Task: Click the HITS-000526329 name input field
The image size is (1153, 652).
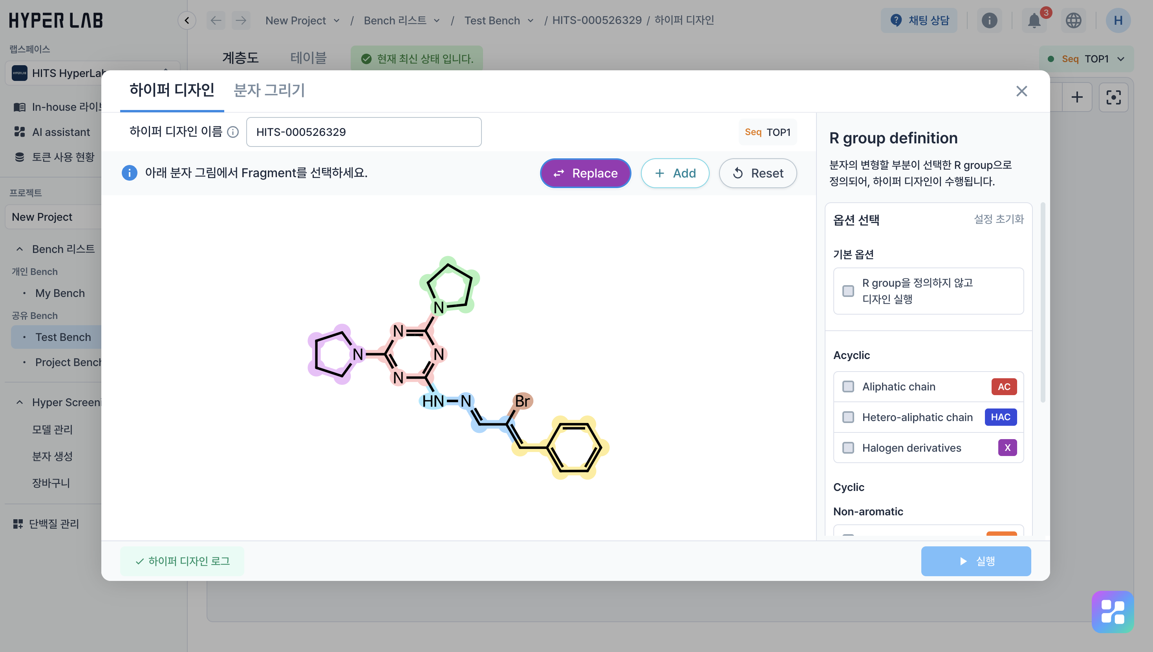Action: click(363, 132)
